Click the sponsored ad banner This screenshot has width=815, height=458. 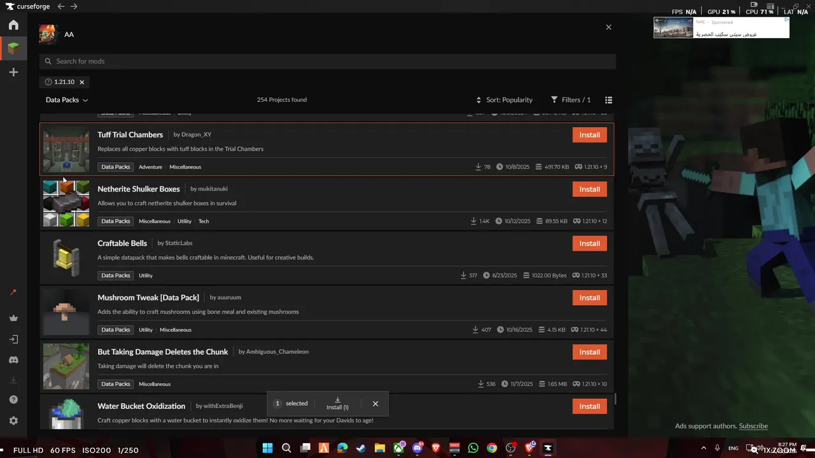721,27
